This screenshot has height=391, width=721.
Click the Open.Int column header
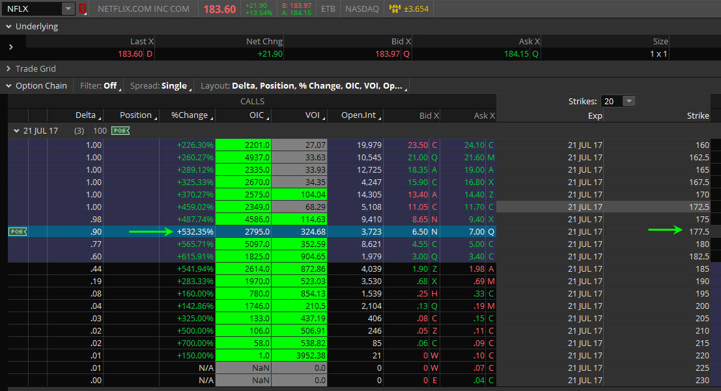359,115
